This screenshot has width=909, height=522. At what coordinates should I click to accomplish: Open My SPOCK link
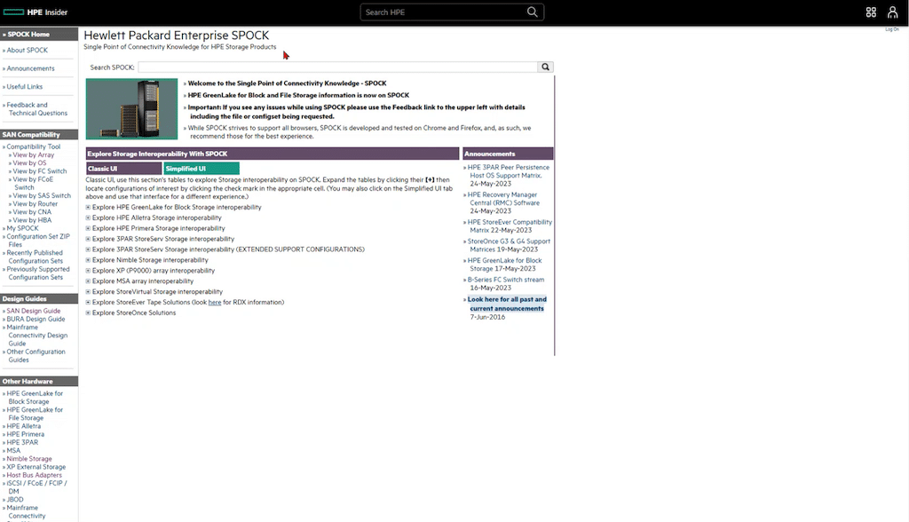22,228
